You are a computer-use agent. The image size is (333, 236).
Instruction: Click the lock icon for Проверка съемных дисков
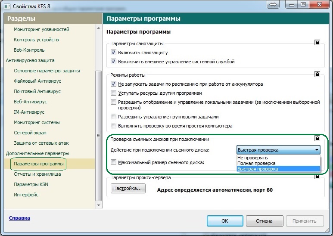(x=317, y=138)
